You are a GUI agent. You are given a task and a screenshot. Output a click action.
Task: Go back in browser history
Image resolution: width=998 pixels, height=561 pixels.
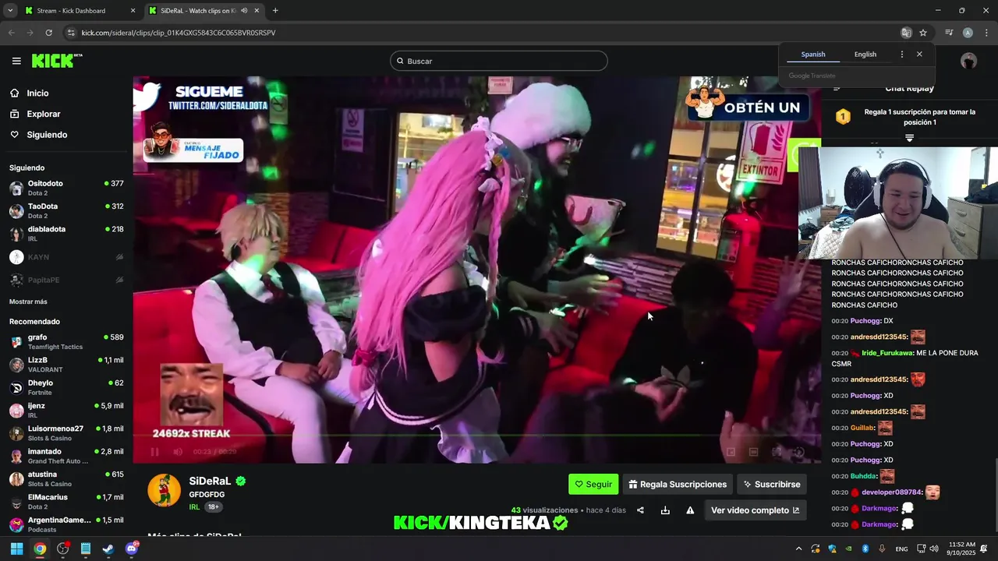(x=11, y=33)
